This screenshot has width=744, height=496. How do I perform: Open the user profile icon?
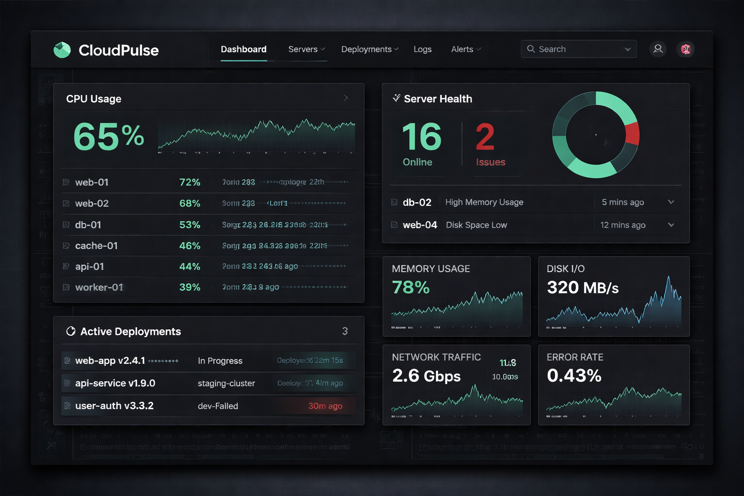[658, 49]
